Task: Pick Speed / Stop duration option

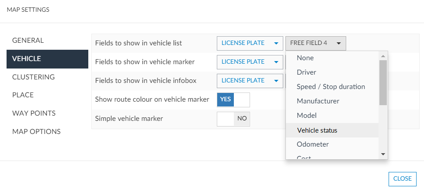Action: pos(330,86)
